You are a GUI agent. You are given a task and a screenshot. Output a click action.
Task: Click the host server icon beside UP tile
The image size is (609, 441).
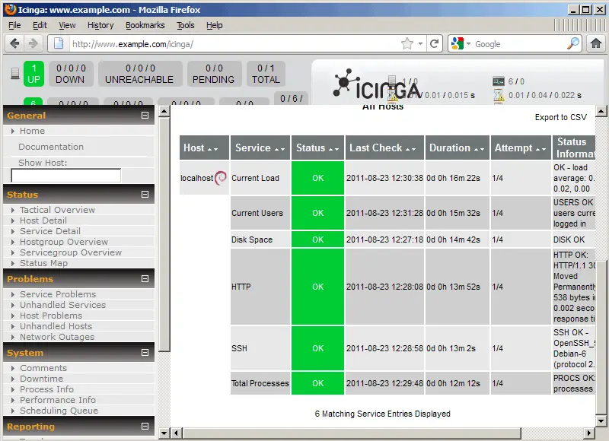pyautogui.click(x=15, y=73)
